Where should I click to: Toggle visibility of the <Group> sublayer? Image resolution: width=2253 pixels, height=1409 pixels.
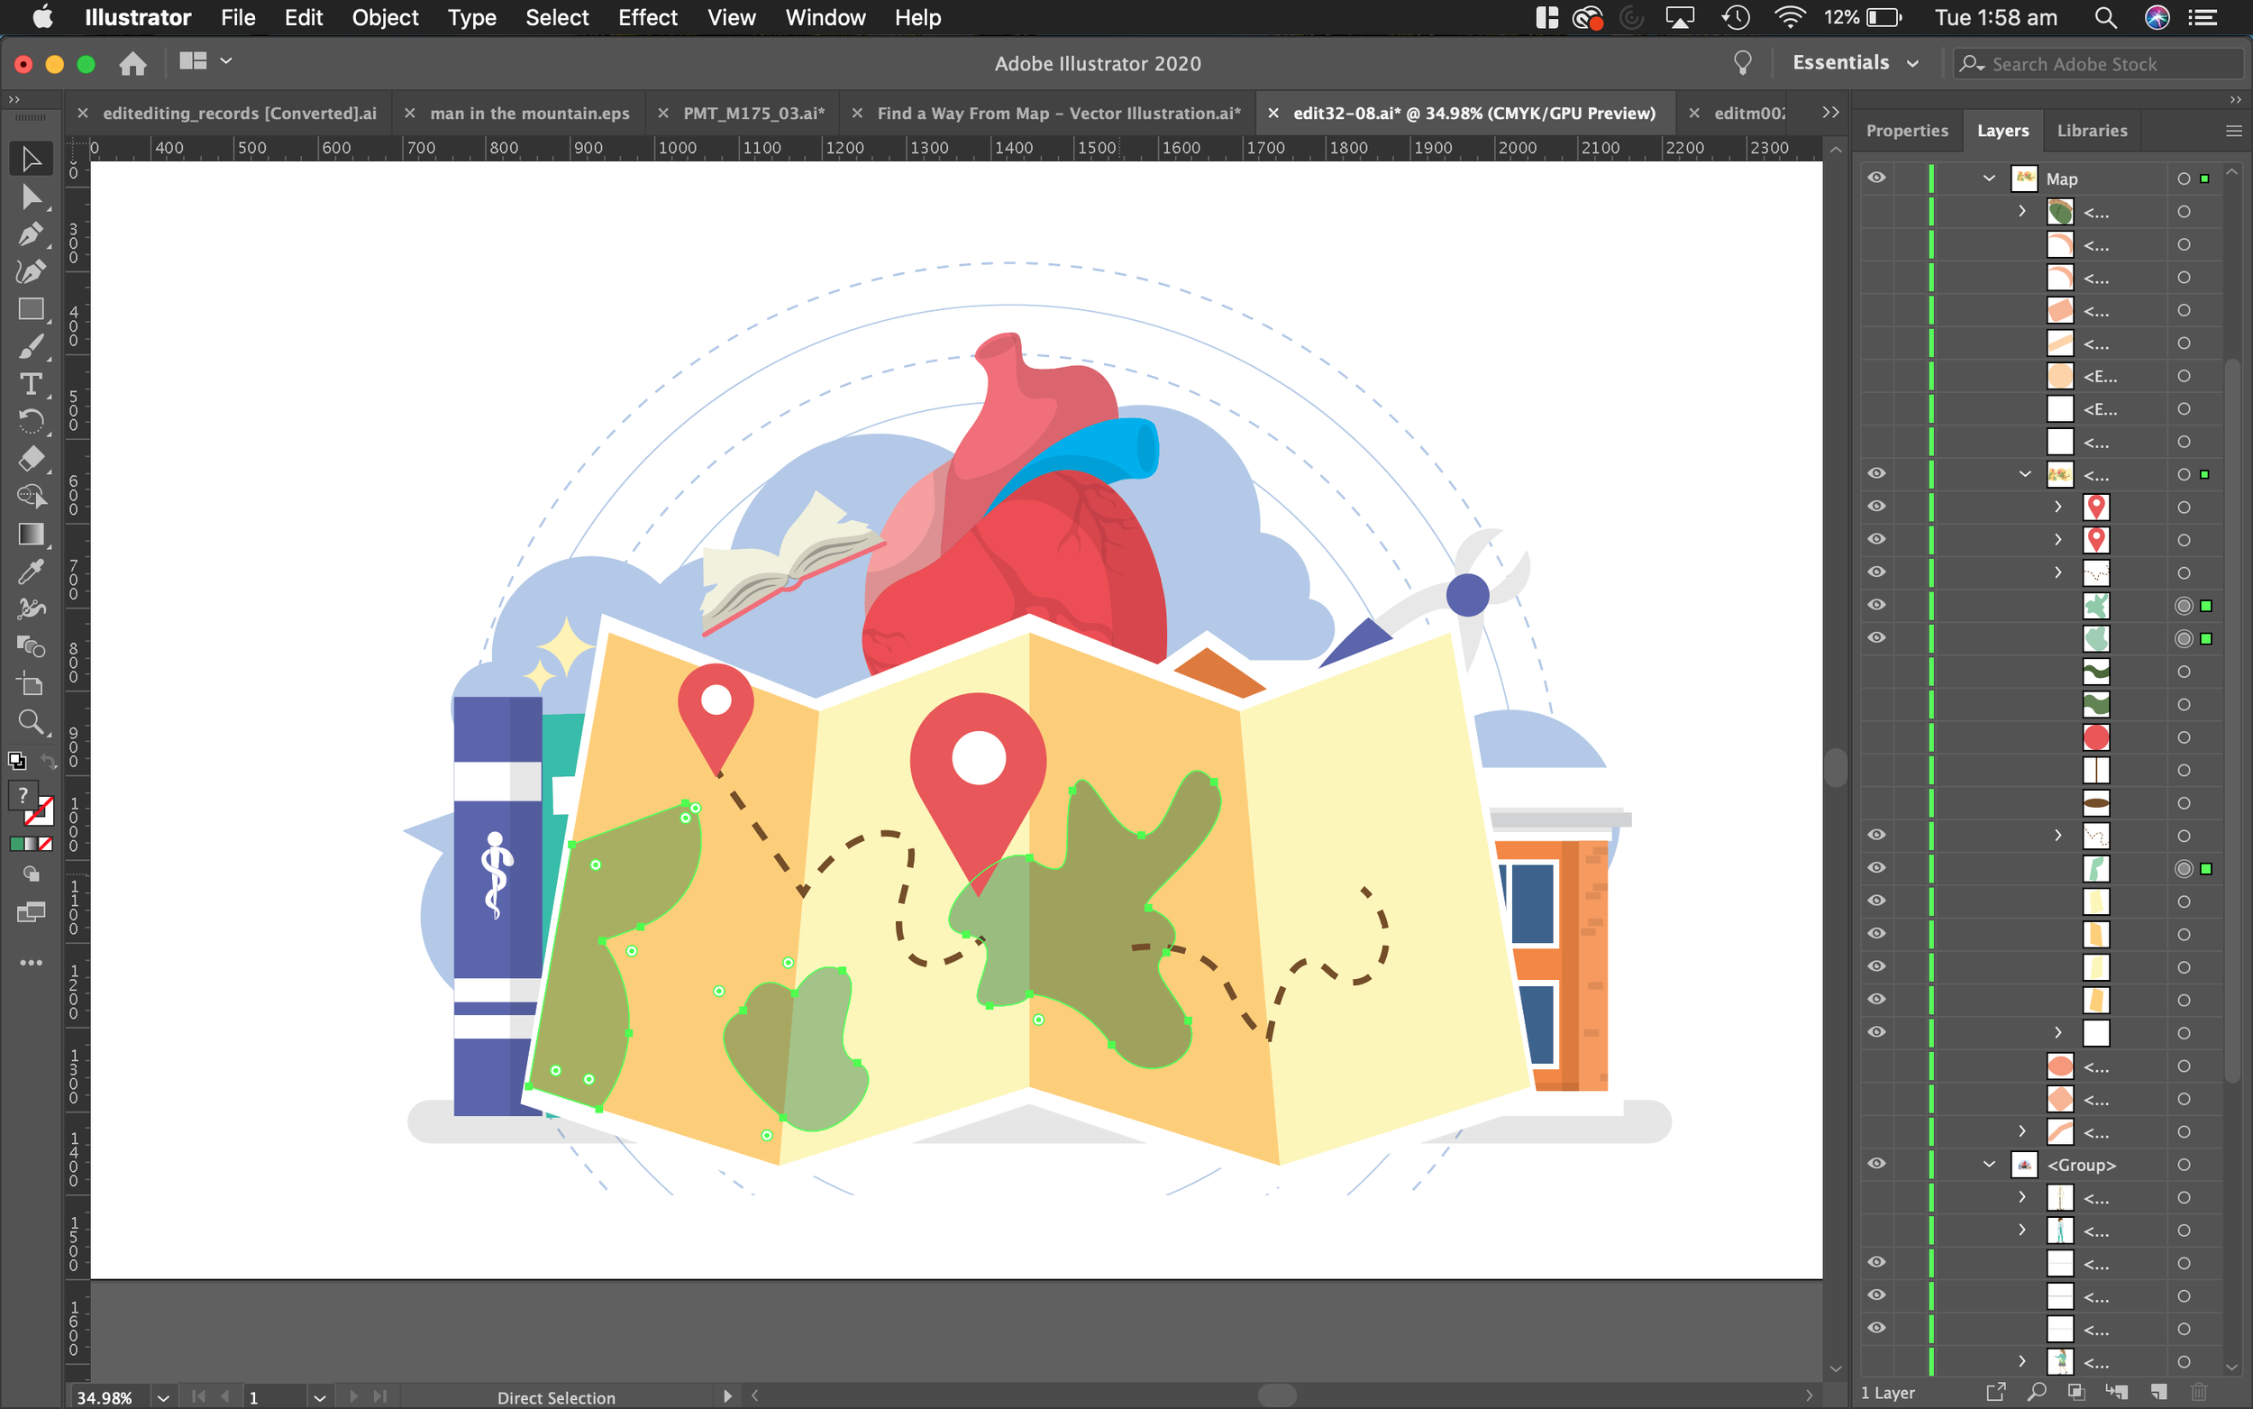pos(1875,1164)
